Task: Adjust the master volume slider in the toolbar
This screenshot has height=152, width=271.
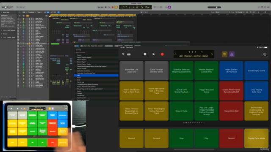Action: [x=214, y=8]
